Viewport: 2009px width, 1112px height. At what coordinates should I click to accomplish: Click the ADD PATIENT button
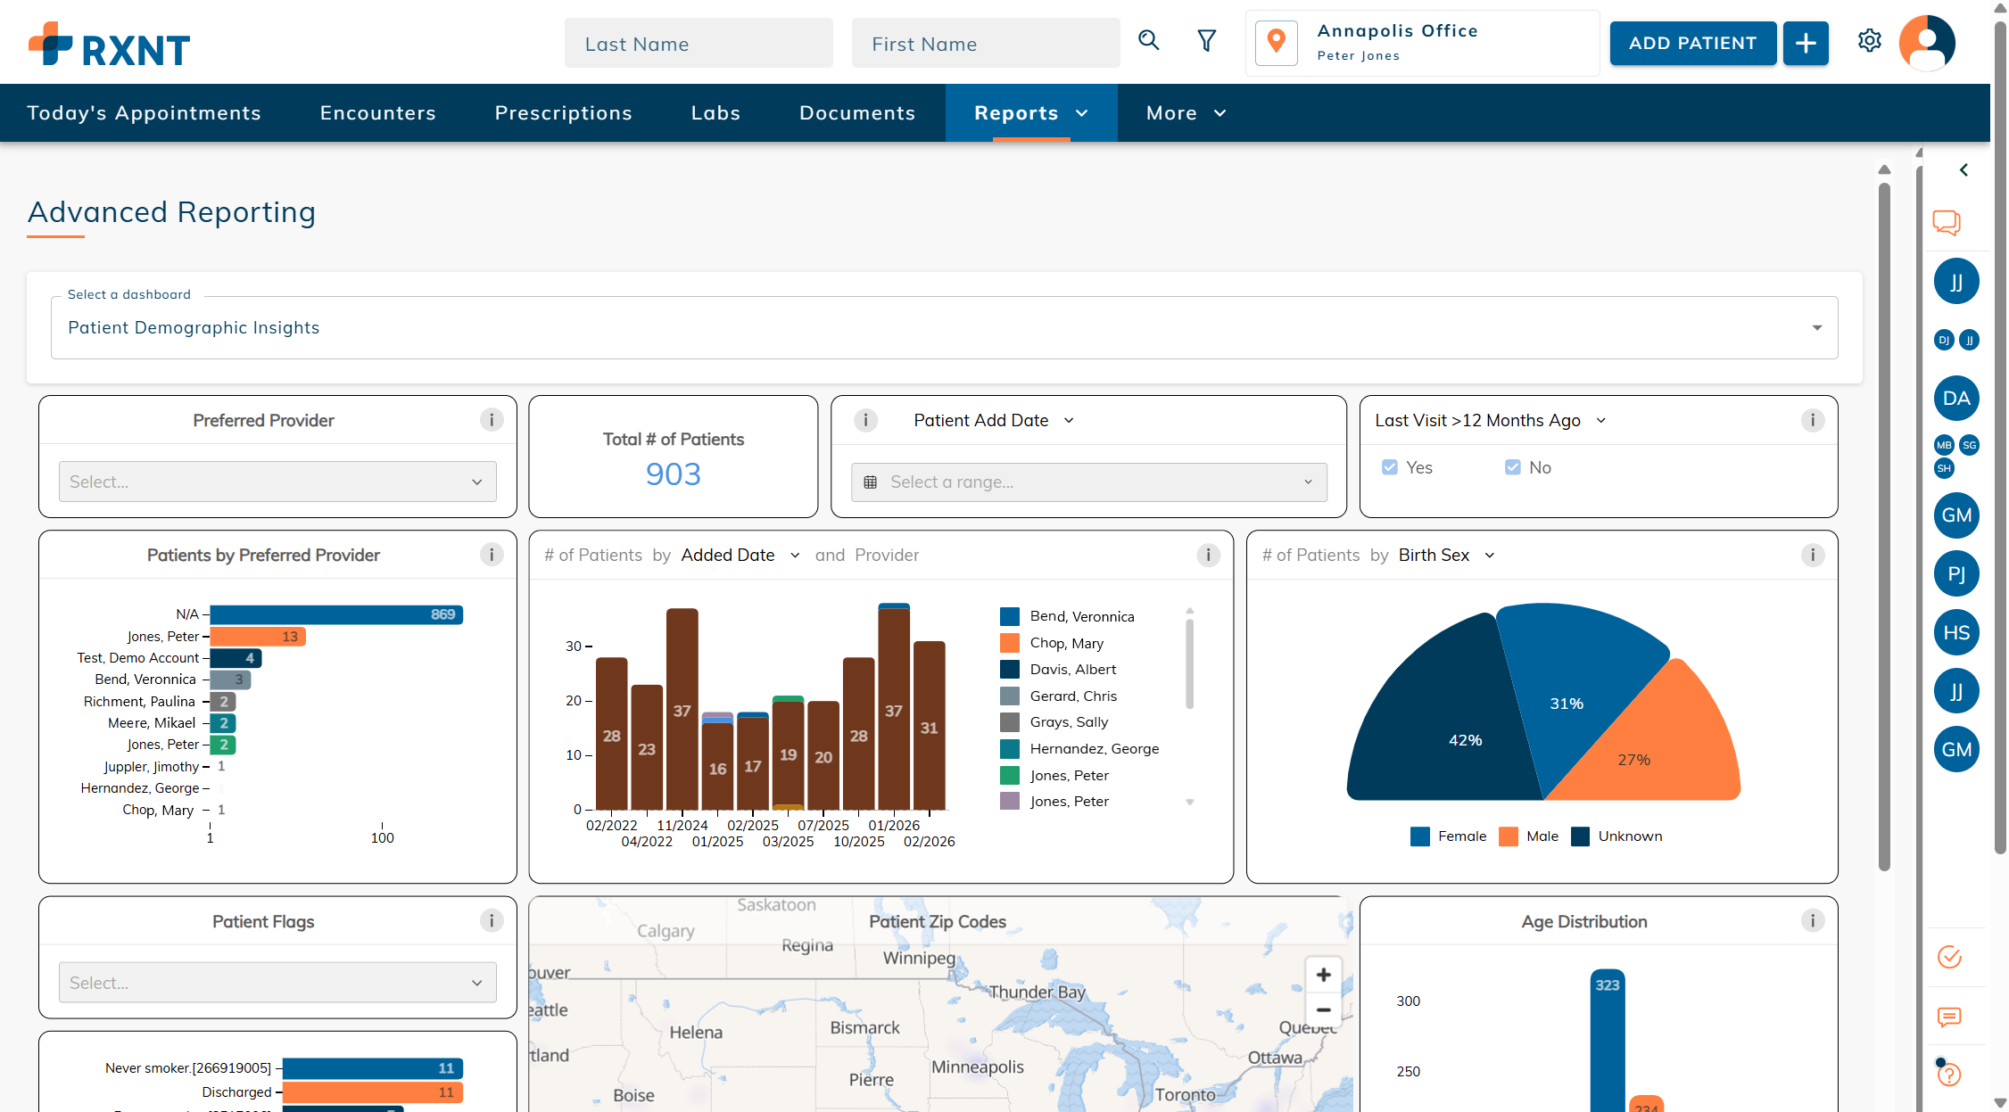[x=1692, y=43]
